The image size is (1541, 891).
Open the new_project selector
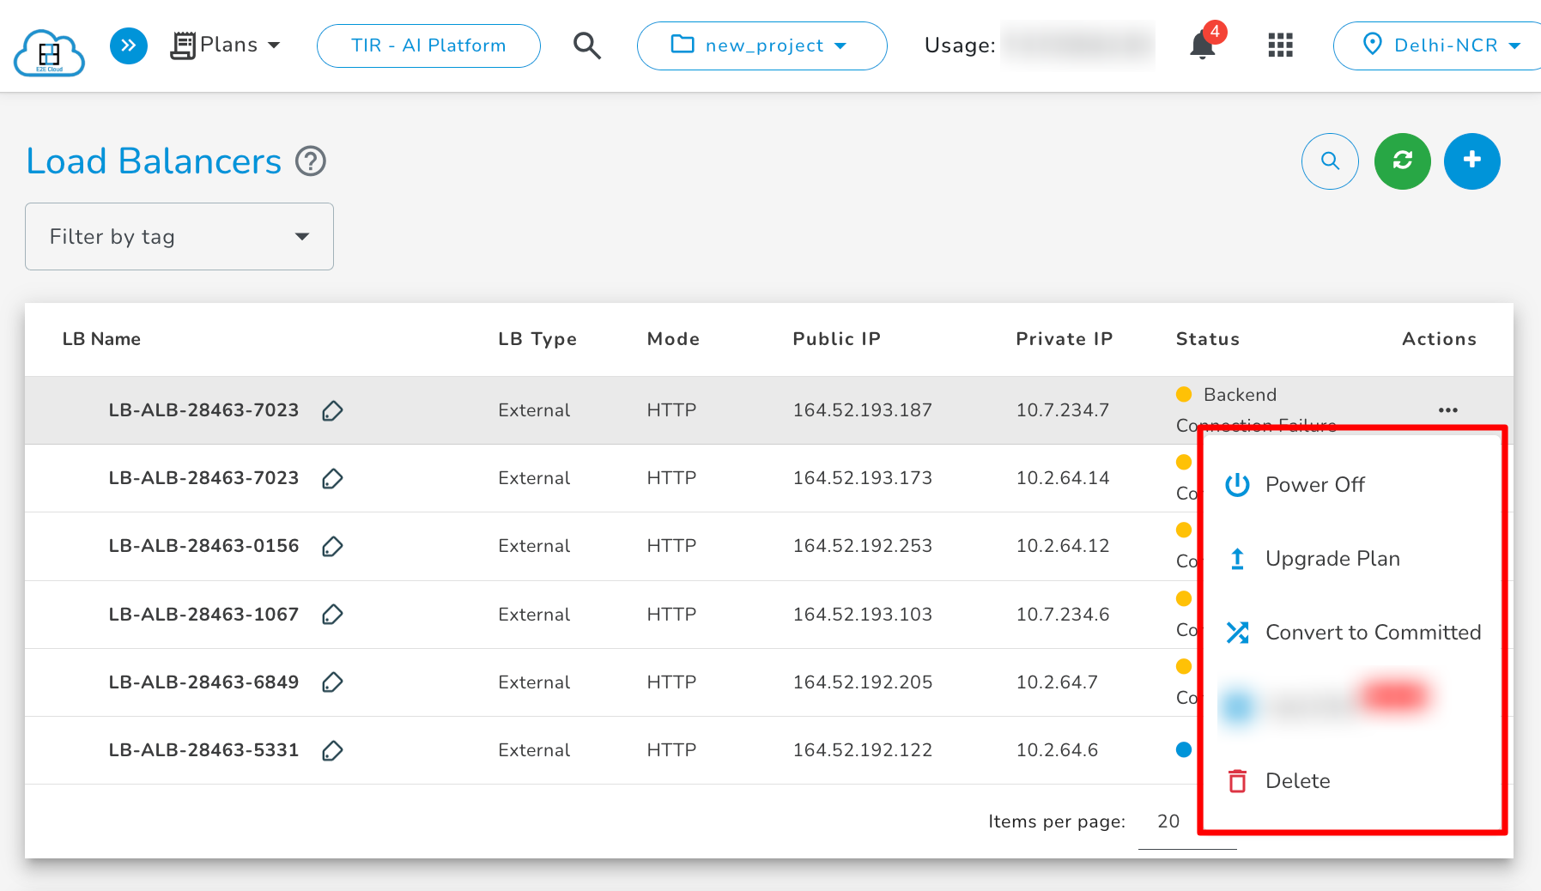point(761,45)
